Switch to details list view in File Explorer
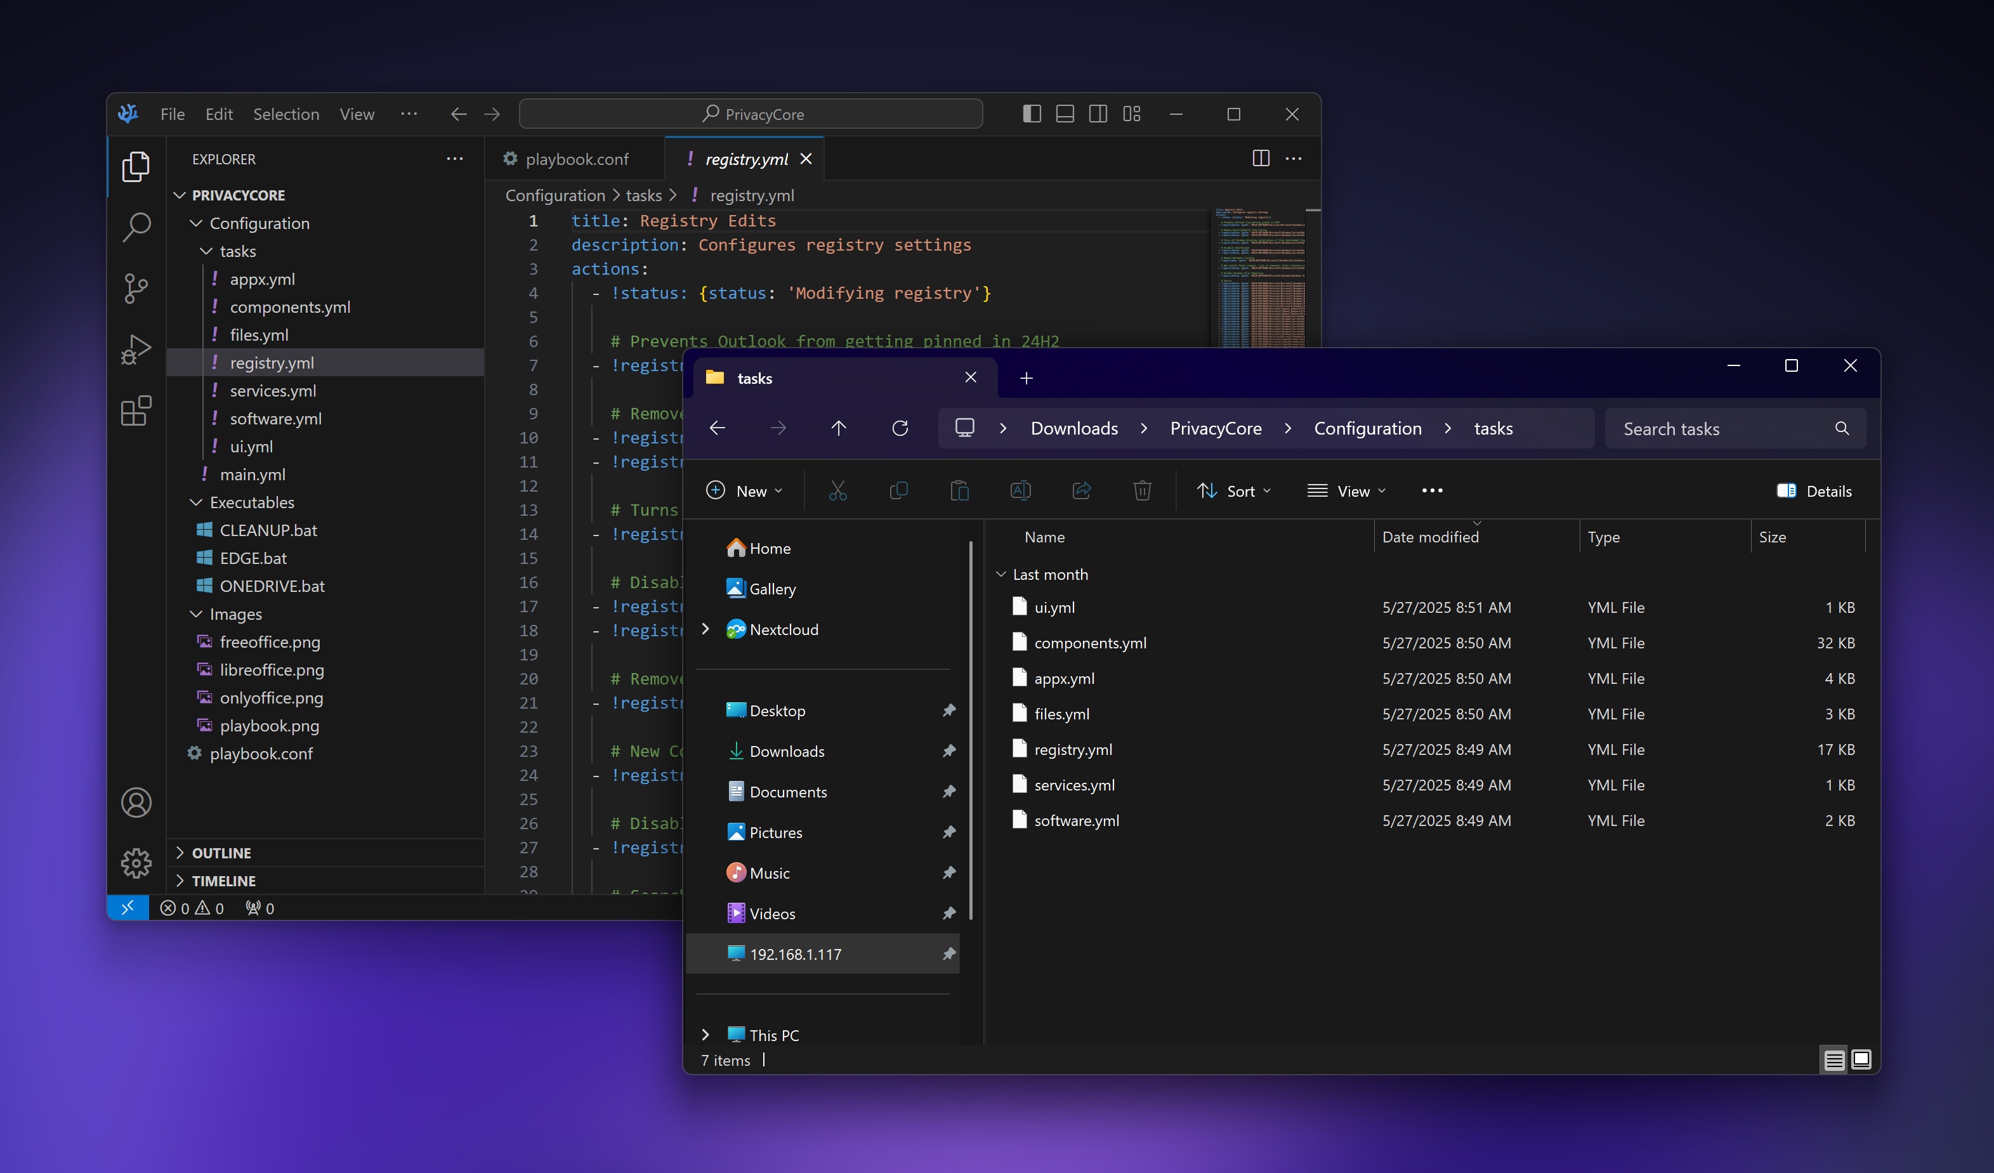The width and height of the screenshot is (1994, 1173). click(1833, 1060)
